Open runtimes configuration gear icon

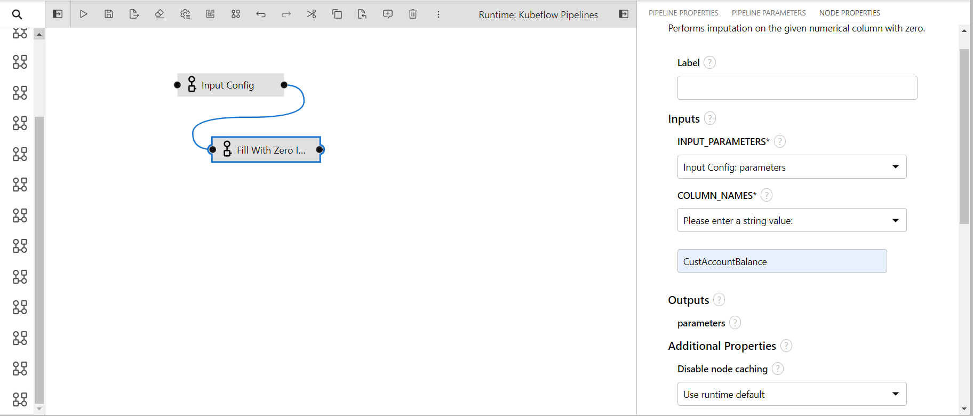185,14
